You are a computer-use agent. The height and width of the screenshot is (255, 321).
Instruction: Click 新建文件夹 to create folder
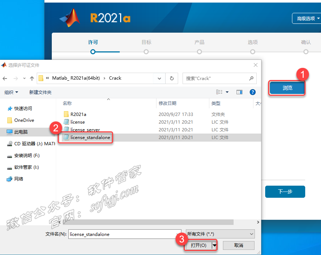(40, 92)
